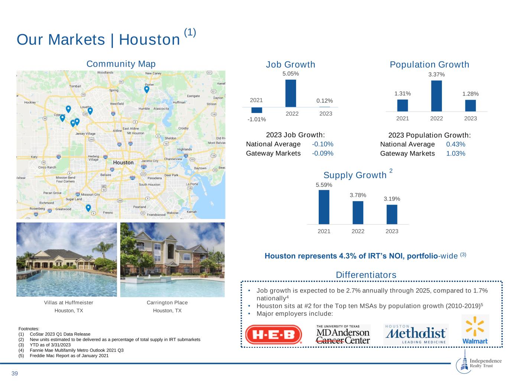Click the map pin near Porter
This screenshot has width=507, height=382.
pyautogui.click(x=147, y=89)
